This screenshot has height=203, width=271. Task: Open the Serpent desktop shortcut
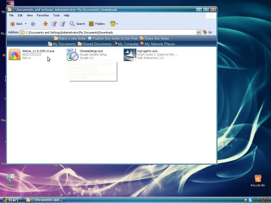(10, 180)
